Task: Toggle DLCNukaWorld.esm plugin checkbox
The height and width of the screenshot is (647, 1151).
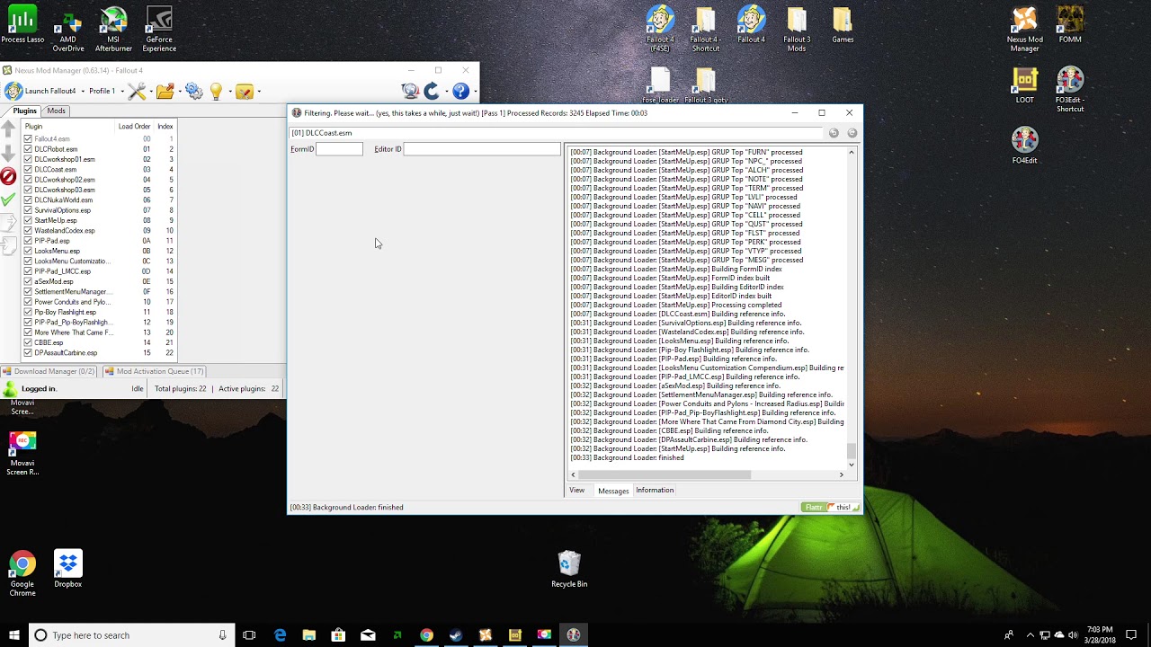Action: (28, 200)
